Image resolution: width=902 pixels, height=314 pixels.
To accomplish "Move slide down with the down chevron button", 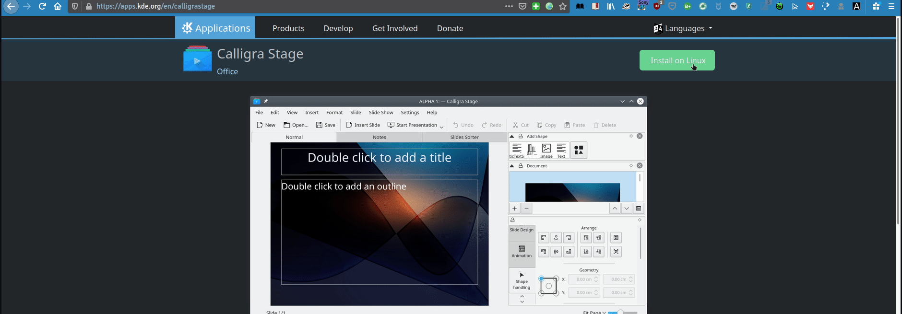I will coord(627,209).
